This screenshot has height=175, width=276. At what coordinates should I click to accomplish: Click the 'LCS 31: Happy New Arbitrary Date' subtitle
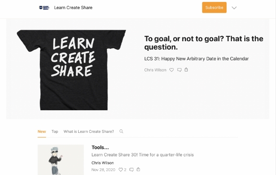[x=196, y=59]
